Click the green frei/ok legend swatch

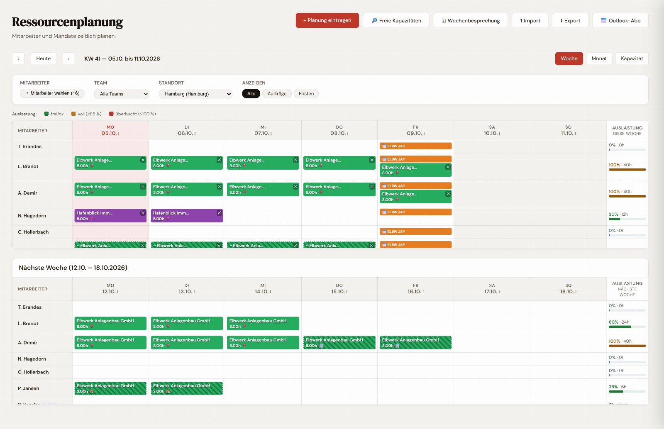click(46, 114)
